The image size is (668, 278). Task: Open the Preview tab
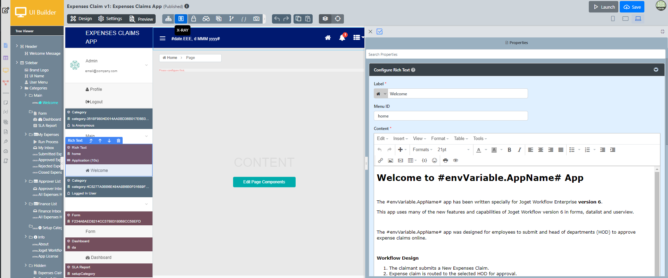point(141,19)
